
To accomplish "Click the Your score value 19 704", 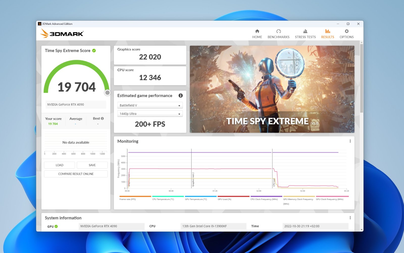I will [x=53, y=124].
